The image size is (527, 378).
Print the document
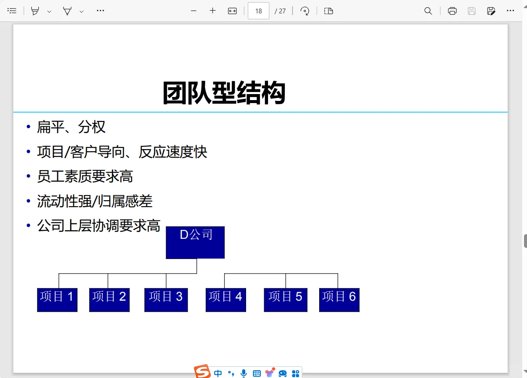(452, 11)
